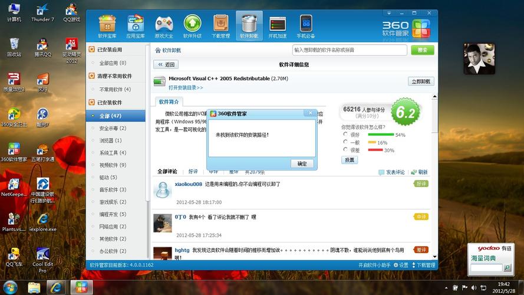This screenshot has height=295, width=524.
Task: Open Thunder 7 desktop icon
Action: (42, 12)
